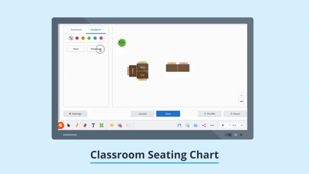Select the red color swatch

(77, 38)
